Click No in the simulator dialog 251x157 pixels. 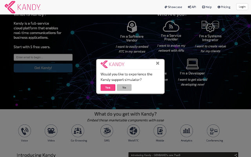(x=124, y=88)
